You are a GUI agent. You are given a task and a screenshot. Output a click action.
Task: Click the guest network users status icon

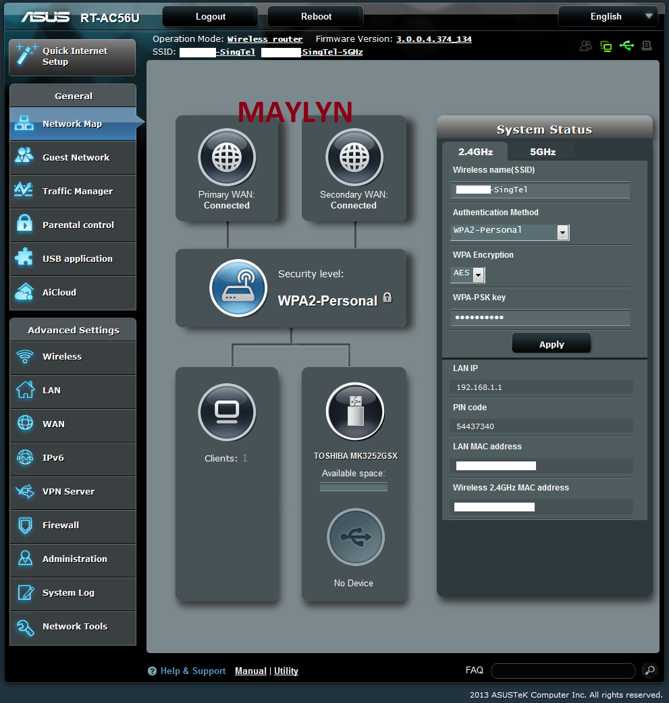[585, 46]
